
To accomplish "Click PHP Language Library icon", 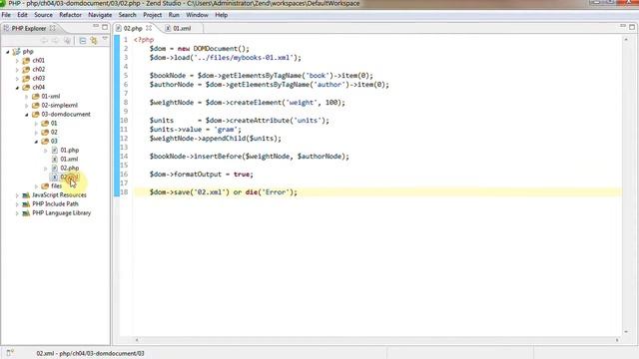I will (26, 212).
